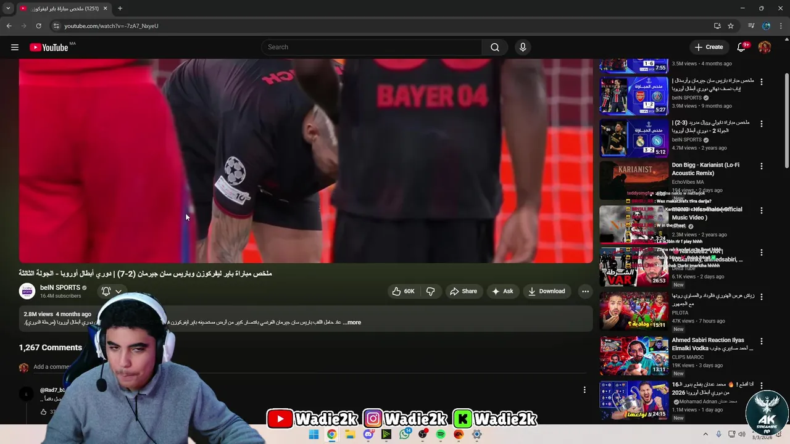Share this video

point(464,291)
